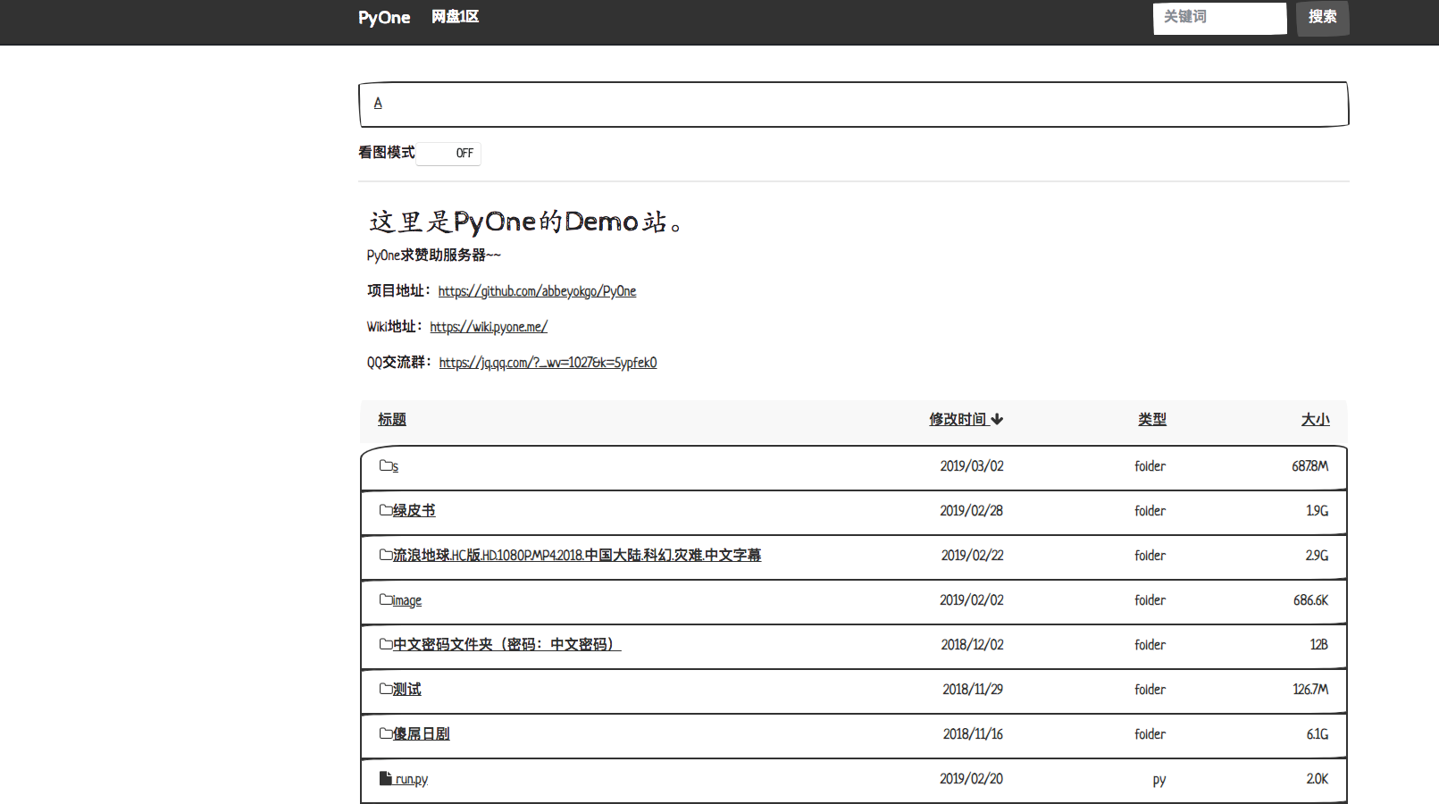The image size is (1439, 804).
Task: Click the date 2019/02/28
Action: pos(972,510)
